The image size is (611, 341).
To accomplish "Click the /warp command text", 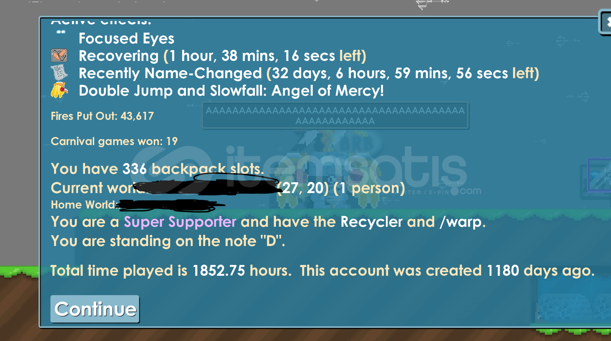I will 462,222.
